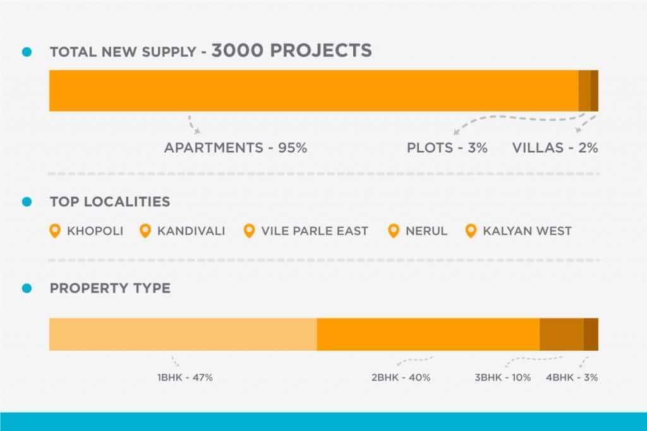Click the Kandivali locality name
Viewport: 647px width, 431px height.
click(x=191, y=231)
